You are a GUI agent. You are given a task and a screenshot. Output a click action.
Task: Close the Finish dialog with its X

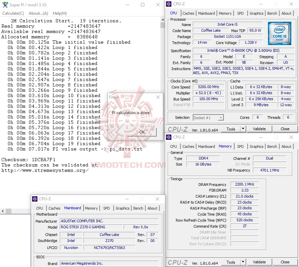coord(158,97)
